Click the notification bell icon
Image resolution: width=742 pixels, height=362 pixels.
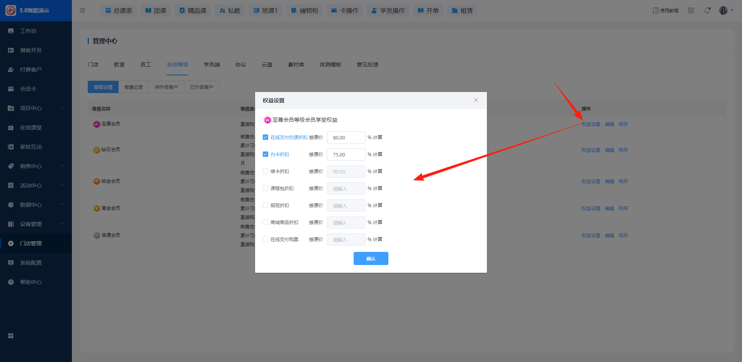pos(707,10)
